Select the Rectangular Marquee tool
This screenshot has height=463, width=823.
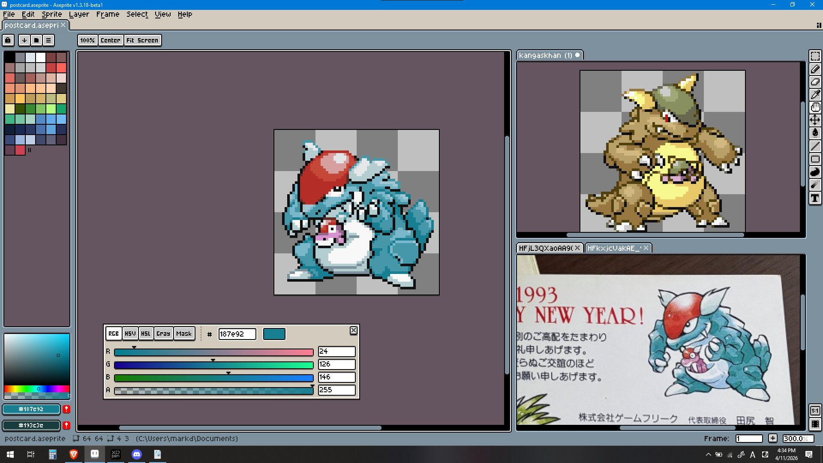[815, 56]
